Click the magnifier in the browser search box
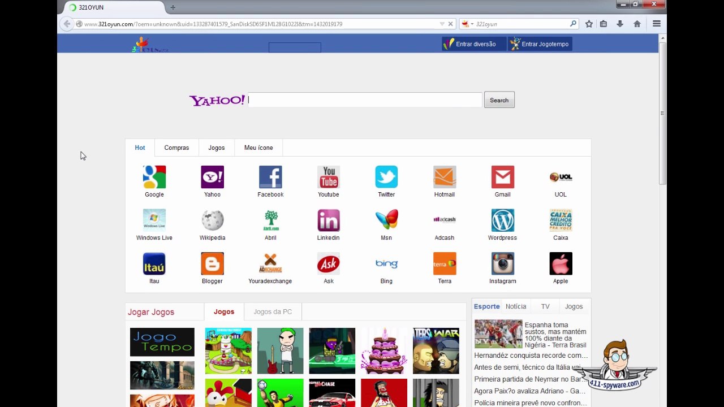This screenshot has height=407, width=724. (x=573, y=24)
